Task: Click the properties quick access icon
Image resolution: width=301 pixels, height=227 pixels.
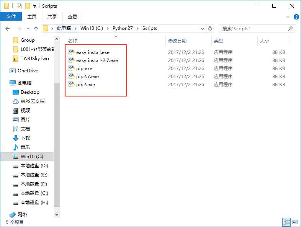Action: tap(19, 6)
